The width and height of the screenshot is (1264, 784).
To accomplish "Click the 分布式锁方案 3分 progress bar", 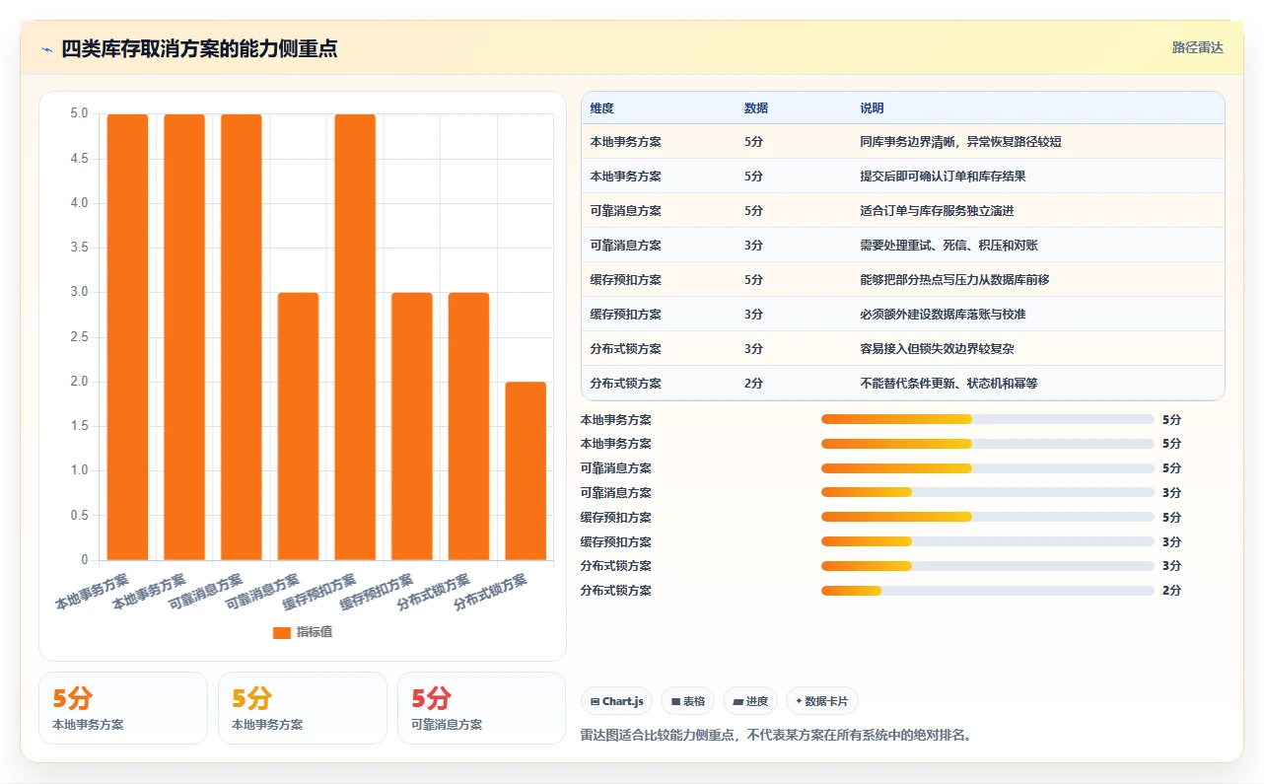I will (x=987, y=566).
